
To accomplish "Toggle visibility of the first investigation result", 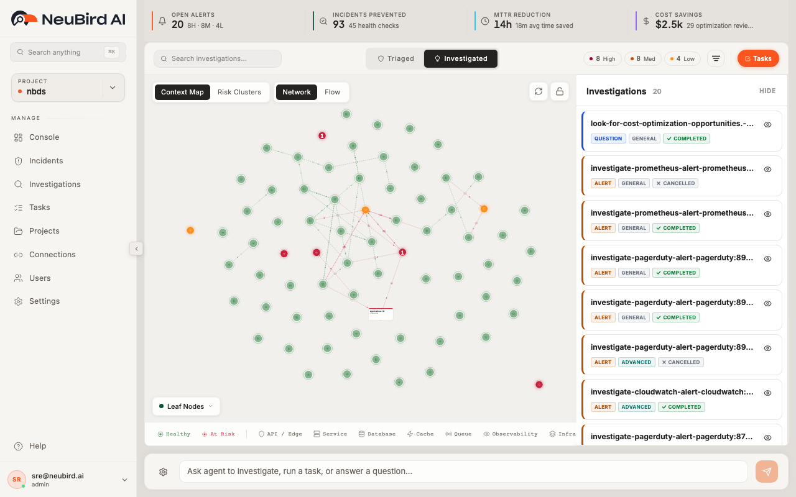I will click(767, 124).
